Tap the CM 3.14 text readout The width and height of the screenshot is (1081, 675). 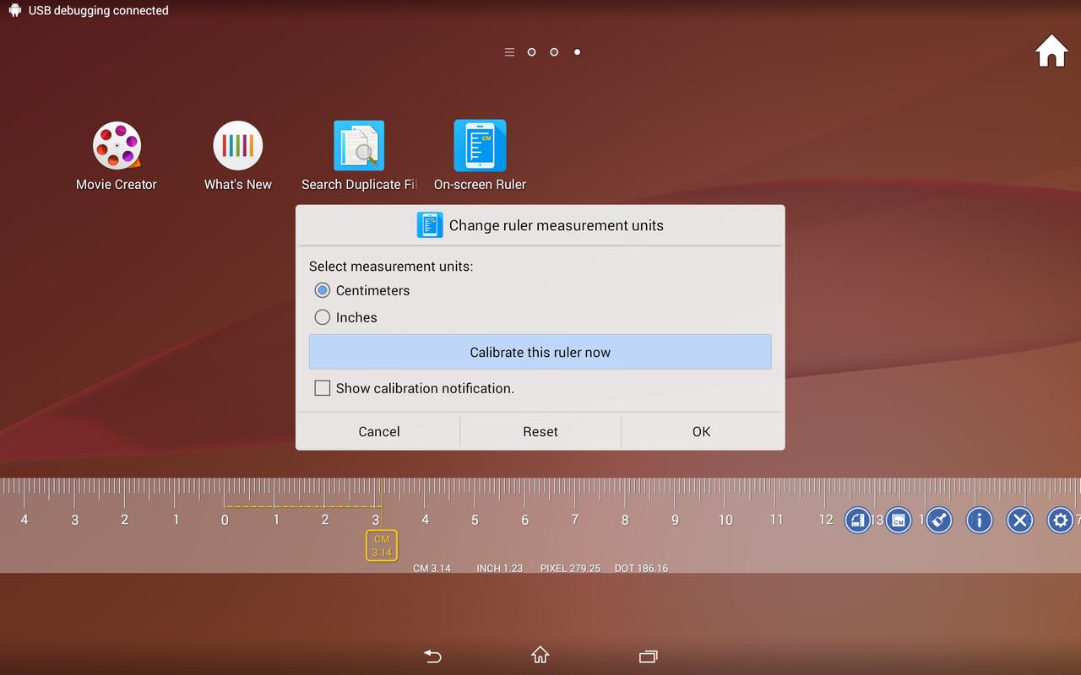click(x=432, y=569)
